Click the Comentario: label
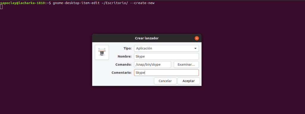Screen dimensions: 305x114 pyautogui.click(x=122, y=73)
